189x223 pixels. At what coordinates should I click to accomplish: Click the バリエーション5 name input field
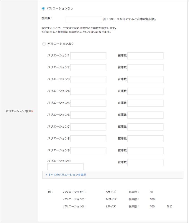(x=88, y=103)
